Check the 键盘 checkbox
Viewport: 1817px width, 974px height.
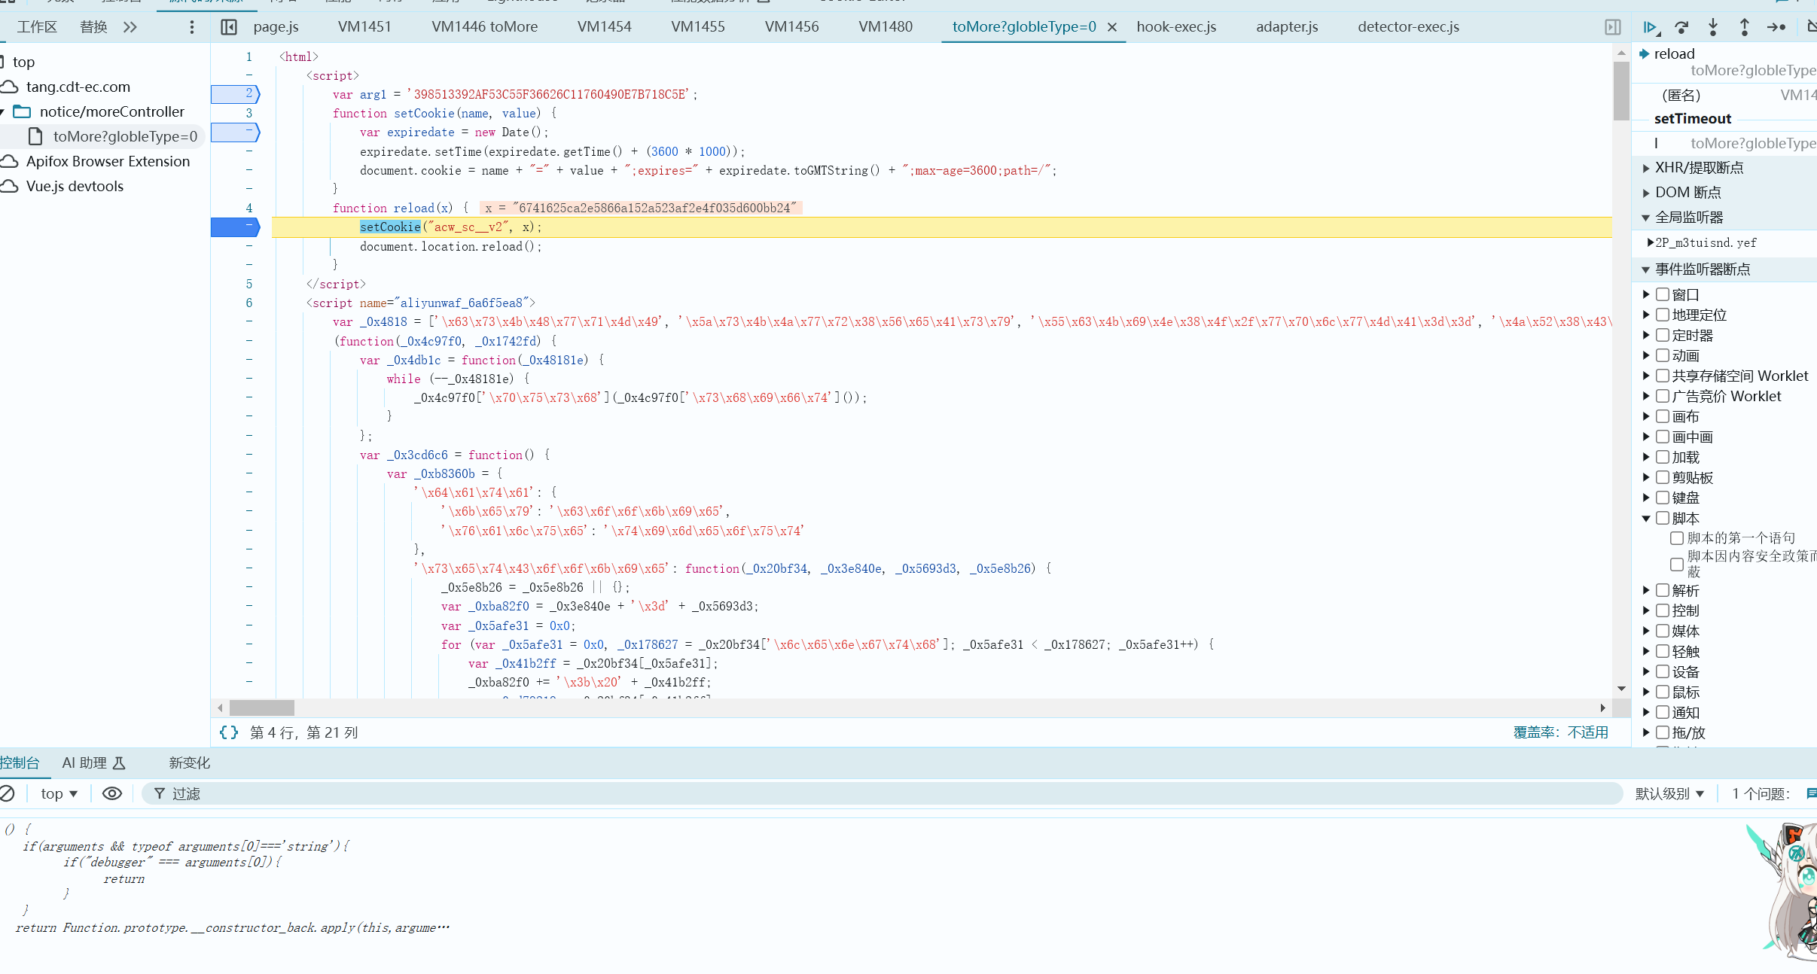pyautogui.click(x=1663, y=498)
